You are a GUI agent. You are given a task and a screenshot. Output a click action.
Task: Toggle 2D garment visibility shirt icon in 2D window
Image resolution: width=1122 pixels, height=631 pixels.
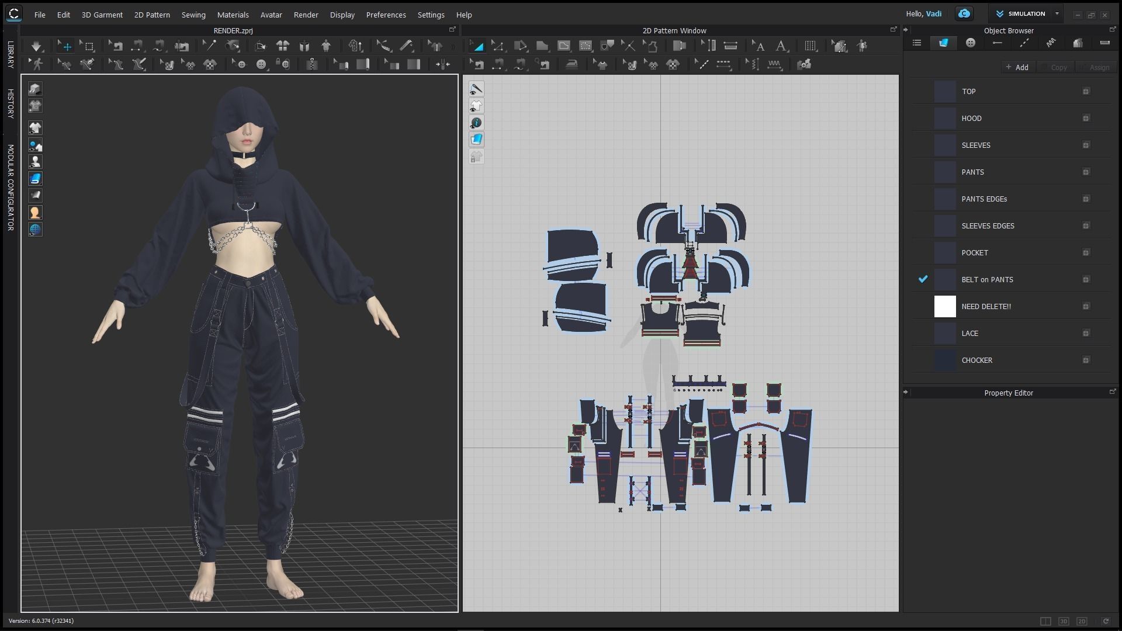coord(476,106)
